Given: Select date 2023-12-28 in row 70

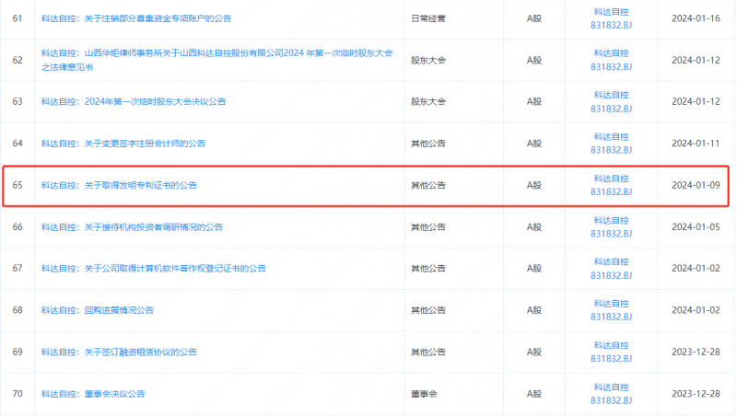Looking at the screenshot, I should (x=696, y=394).
